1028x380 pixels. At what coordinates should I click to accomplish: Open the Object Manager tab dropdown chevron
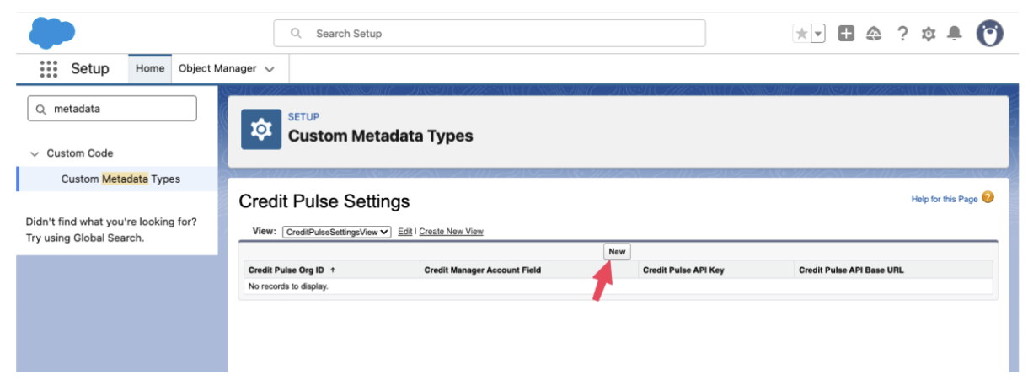tap(270, 69)
